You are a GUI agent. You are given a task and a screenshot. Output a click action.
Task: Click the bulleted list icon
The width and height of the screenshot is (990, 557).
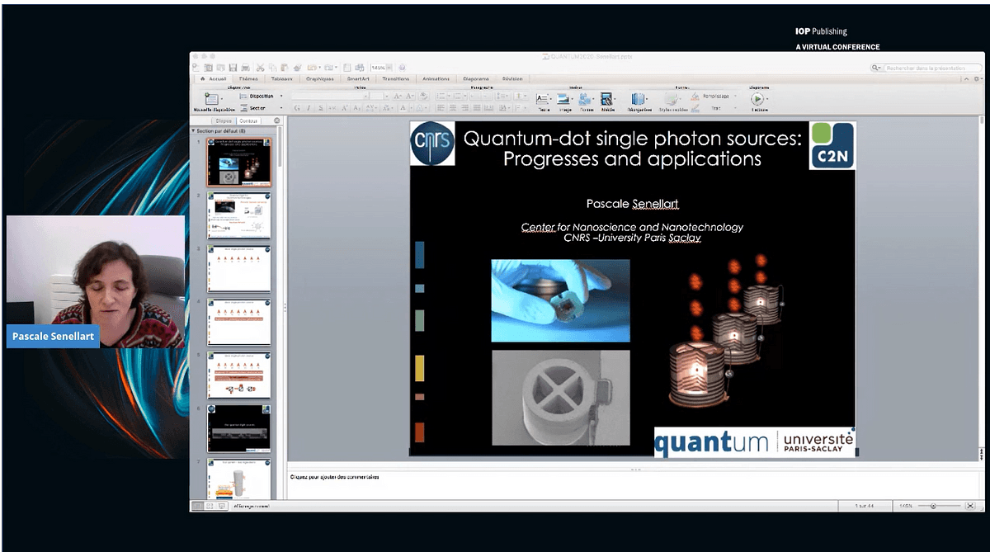[442, 96]
